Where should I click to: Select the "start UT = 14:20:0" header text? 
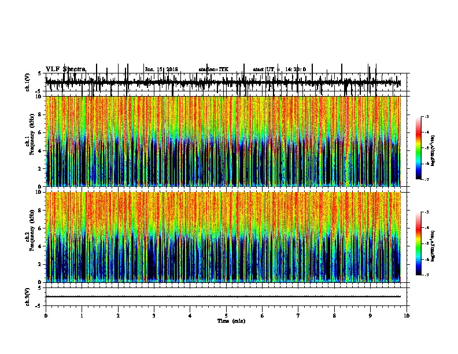[x=279, y=69]
